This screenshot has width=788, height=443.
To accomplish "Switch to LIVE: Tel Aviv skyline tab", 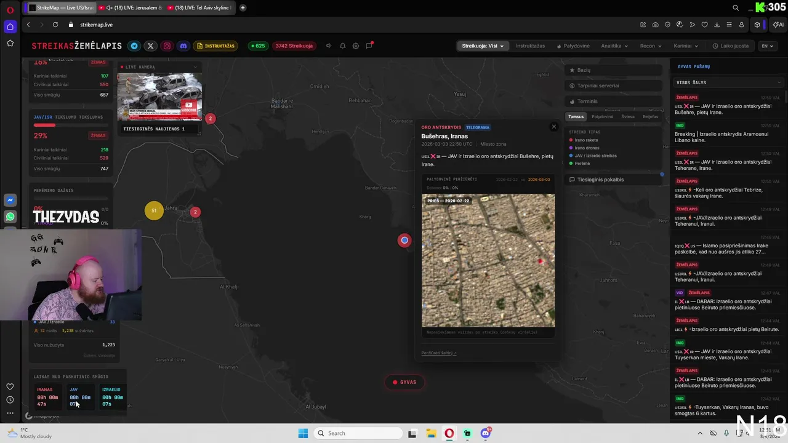I will pos(200,8).
